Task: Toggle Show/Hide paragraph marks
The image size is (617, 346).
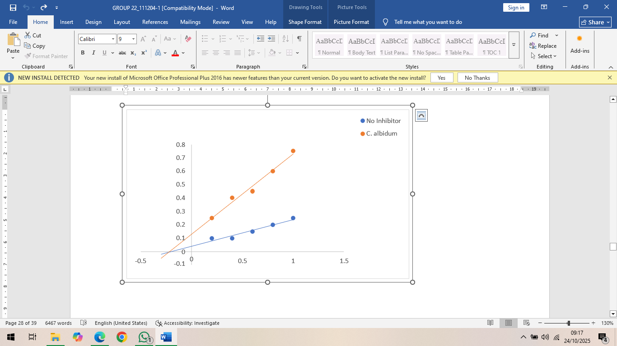Action: (x=299, y=39)
